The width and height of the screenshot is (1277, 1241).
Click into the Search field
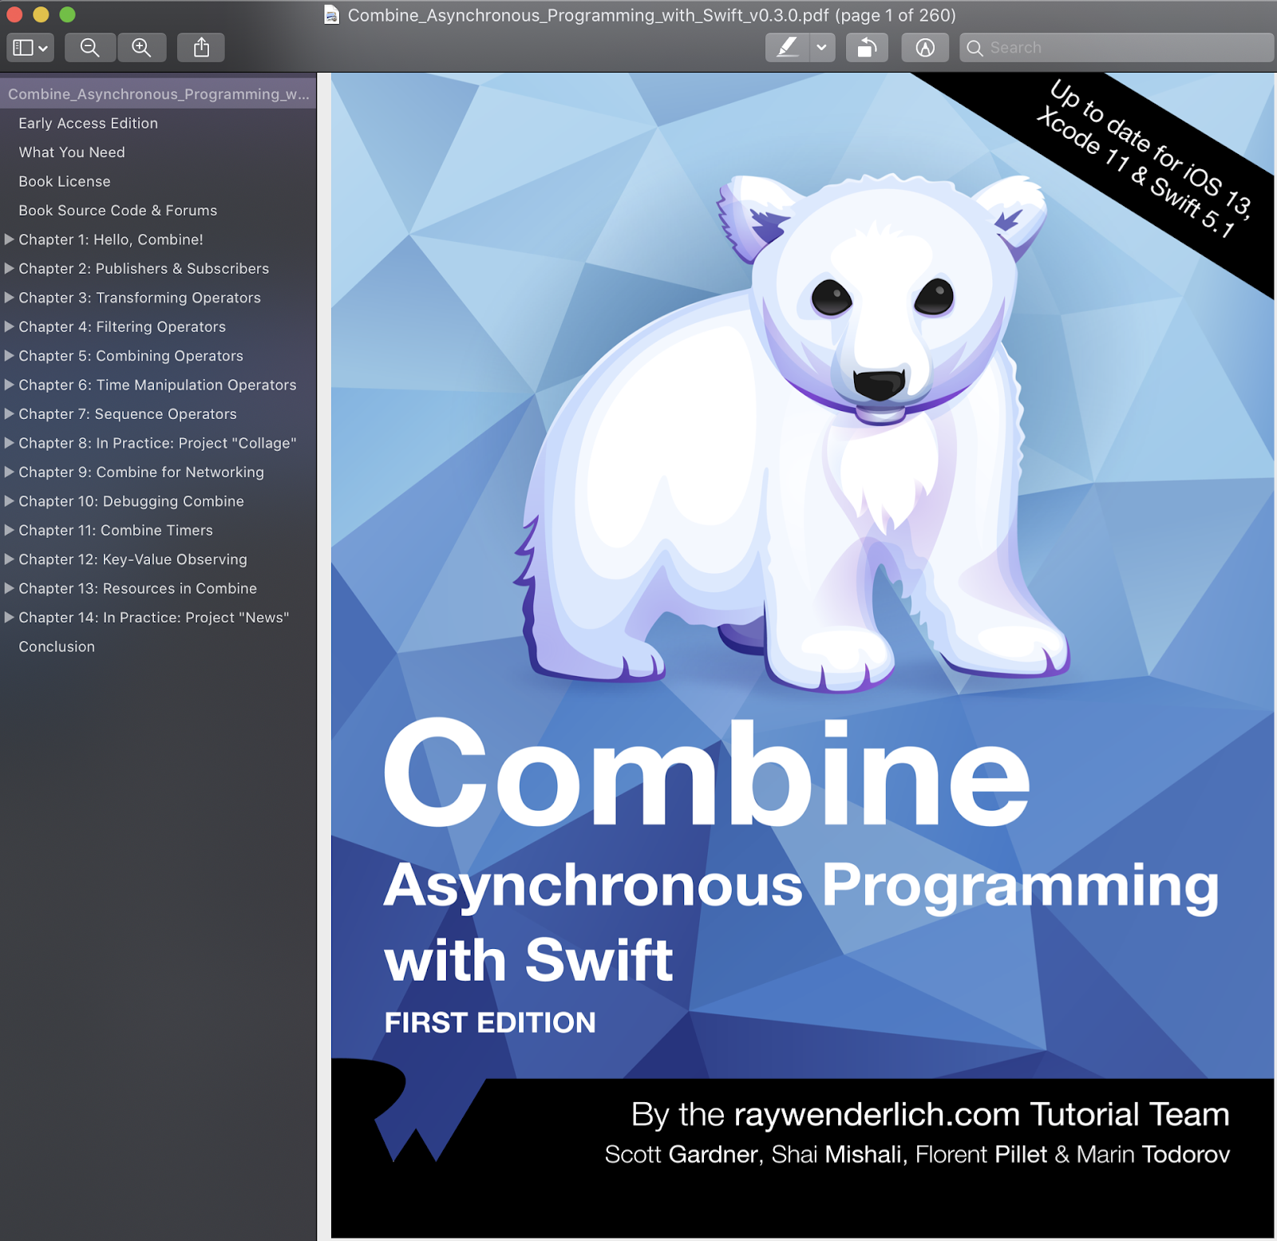click(1116, 48)
